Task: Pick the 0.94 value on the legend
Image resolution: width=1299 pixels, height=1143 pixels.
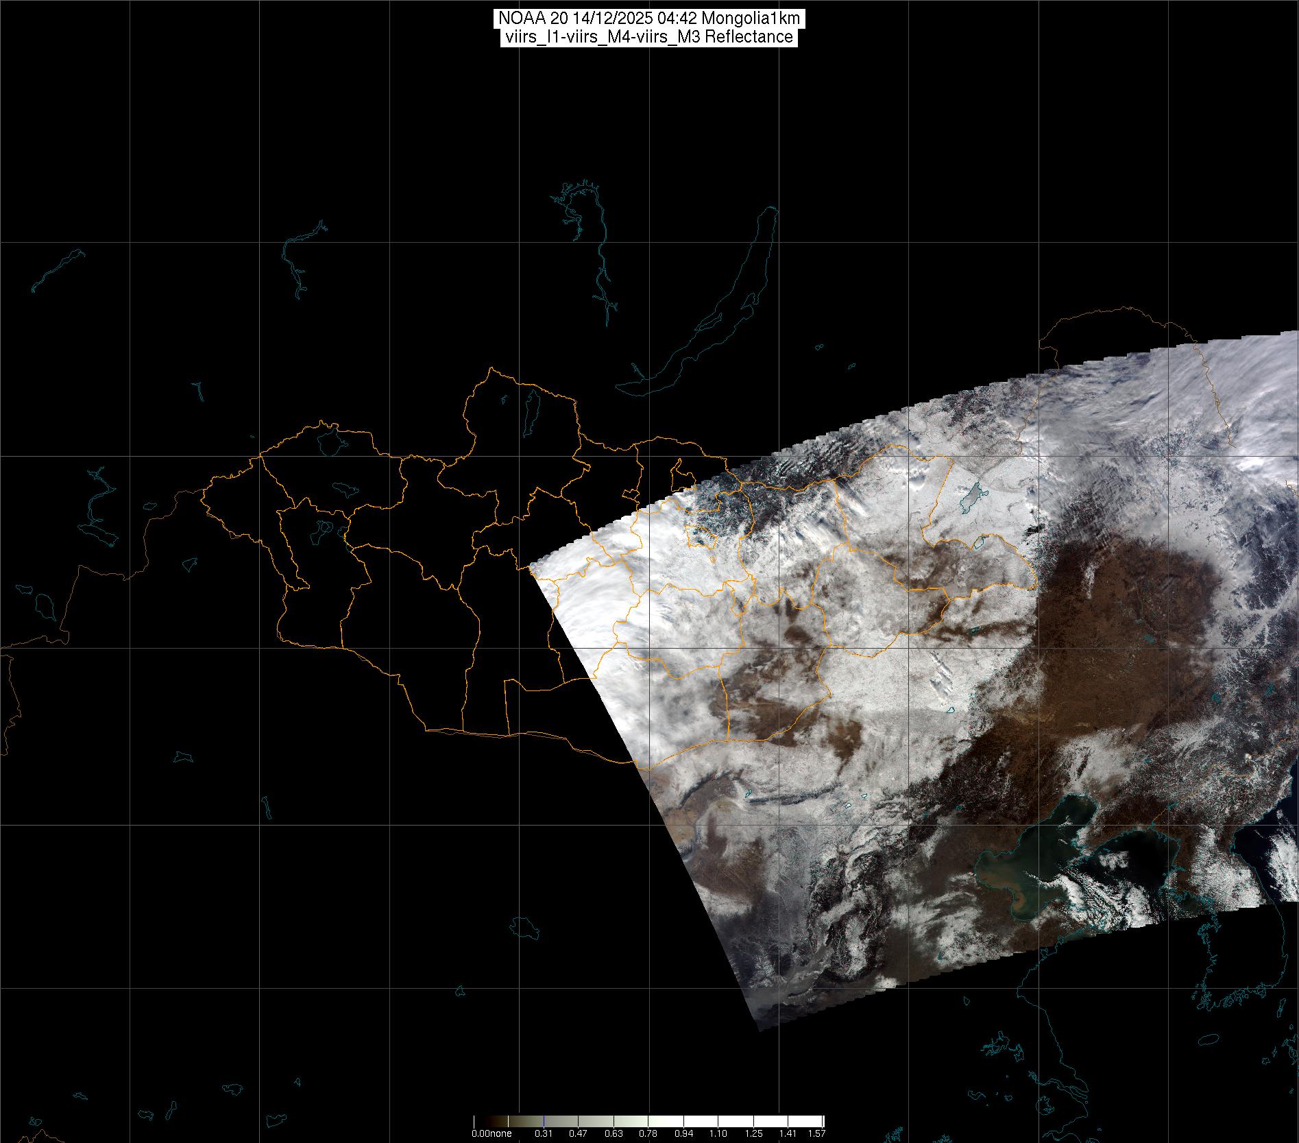Action: 683,1133
